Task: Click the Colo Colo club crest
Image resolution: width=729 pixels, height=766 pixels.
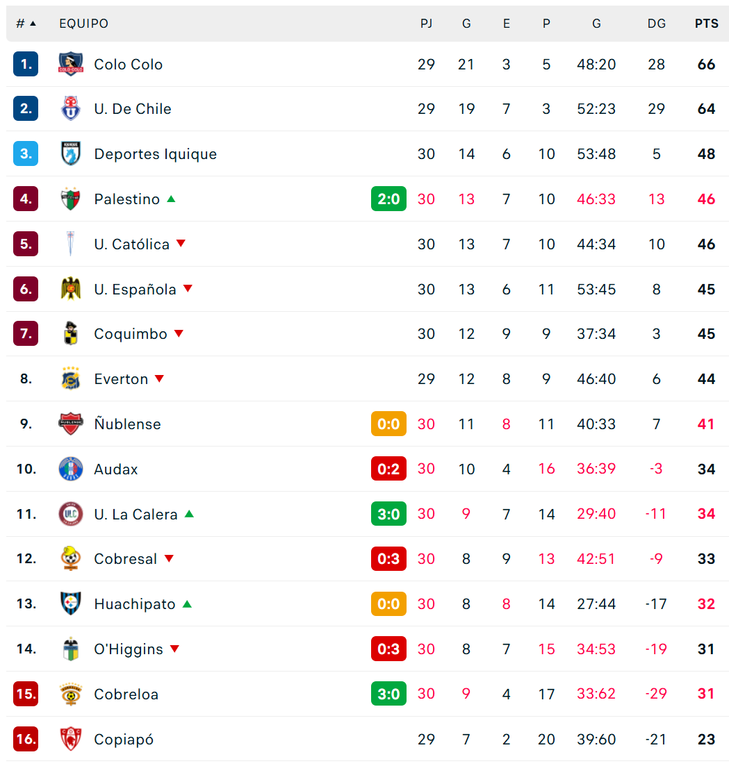Action: [71, 64]
